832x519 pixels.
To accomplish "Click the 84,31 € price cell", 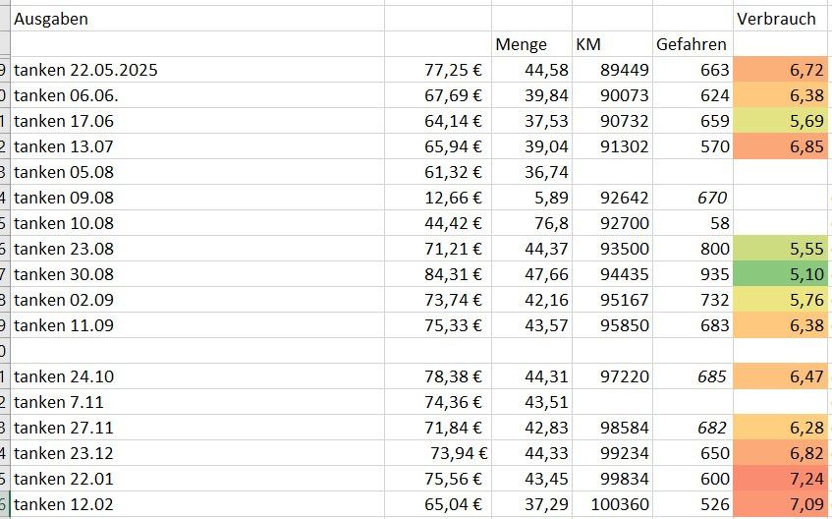I will (453, 274).
